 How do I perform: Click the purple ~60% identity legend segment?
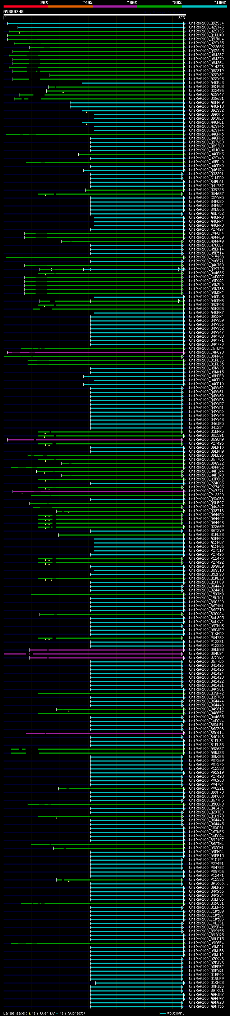[115, 6]
